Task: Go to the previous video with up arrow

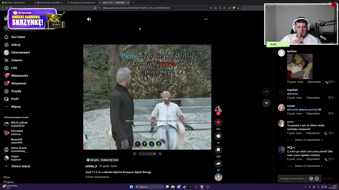Action: coord(266,92)
